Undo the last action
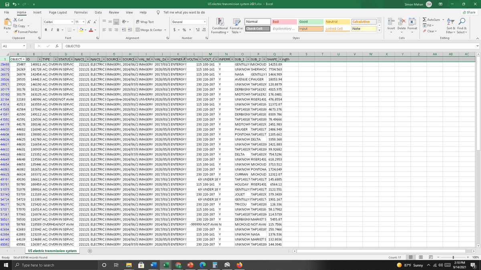The width and height of the screenshot is (481, 270). point(14,4)
